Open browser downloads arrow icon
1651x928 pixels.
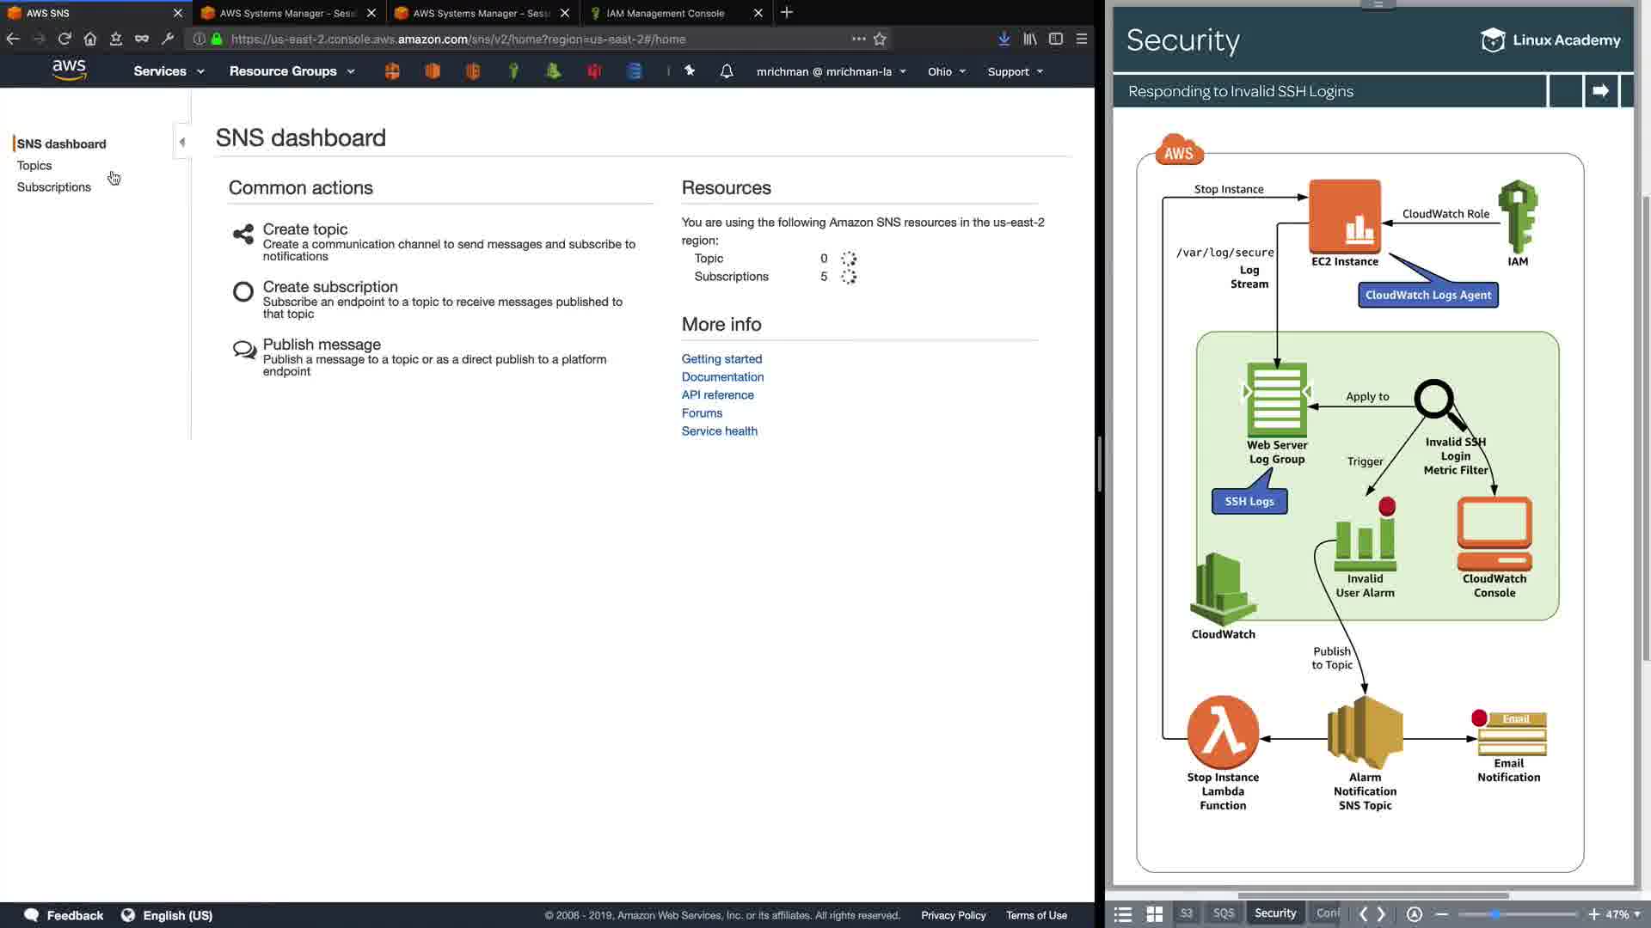1003,39
